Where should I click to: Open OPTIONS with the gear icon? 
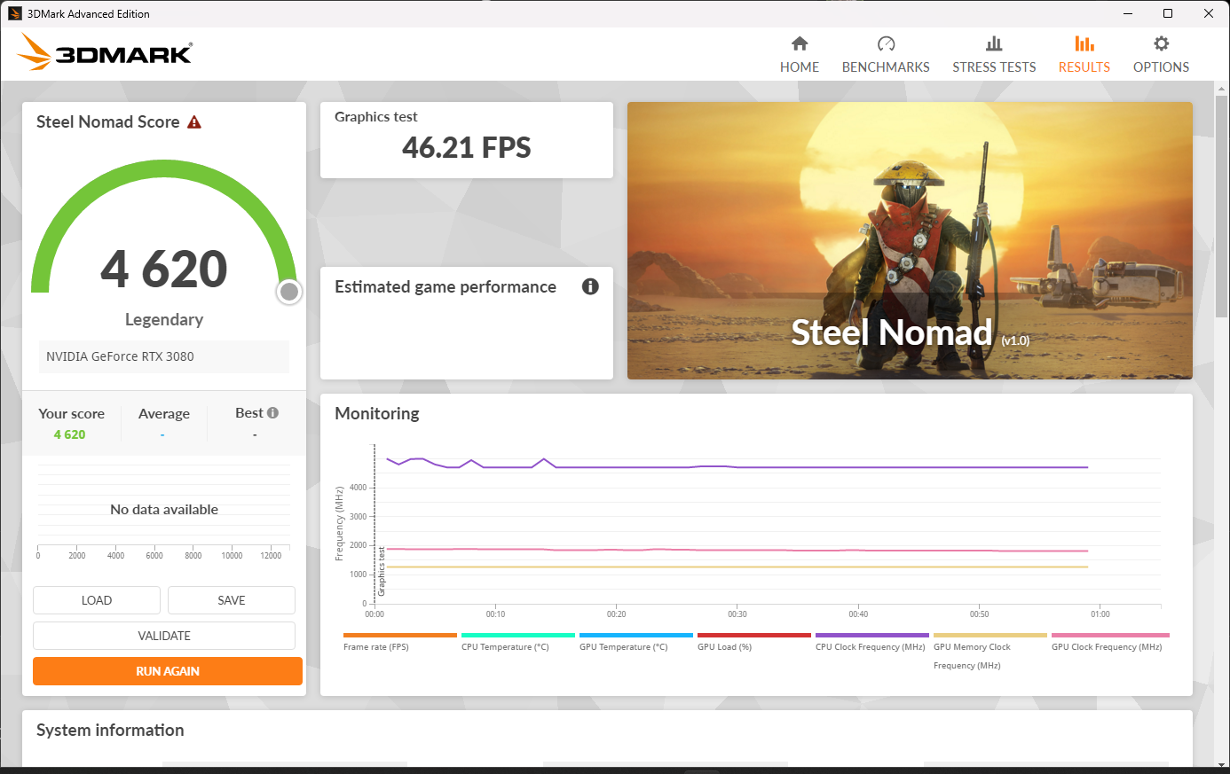point(1161,42)
